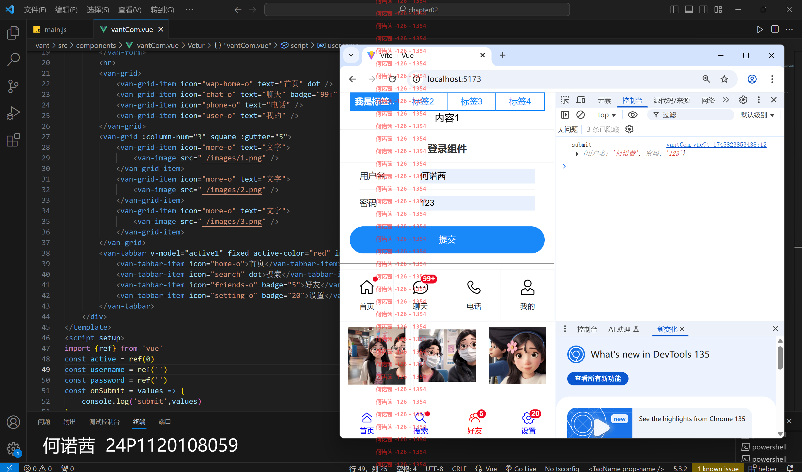The image size is (802, 472).
Task: Go back in the browser
Action: point(352,79)
